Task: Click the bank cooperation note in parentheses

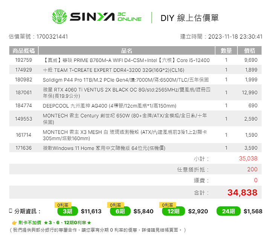Action: tap(97, 230)
